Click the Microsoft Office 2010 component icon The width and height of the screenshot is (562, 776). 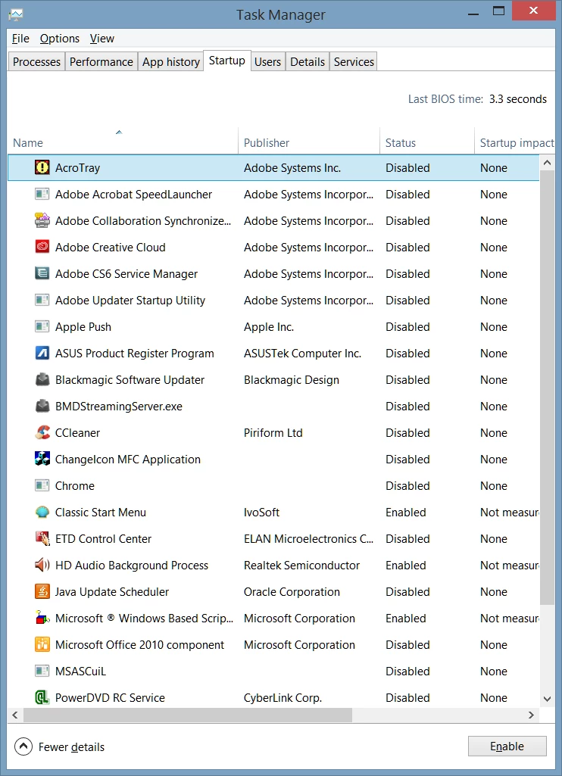[42, 644]
